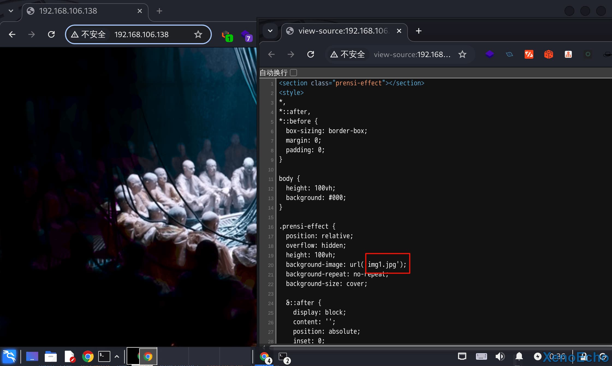Reload the view-source page
Viewport: 612px width, 366px height.
(x=311, y=54)
